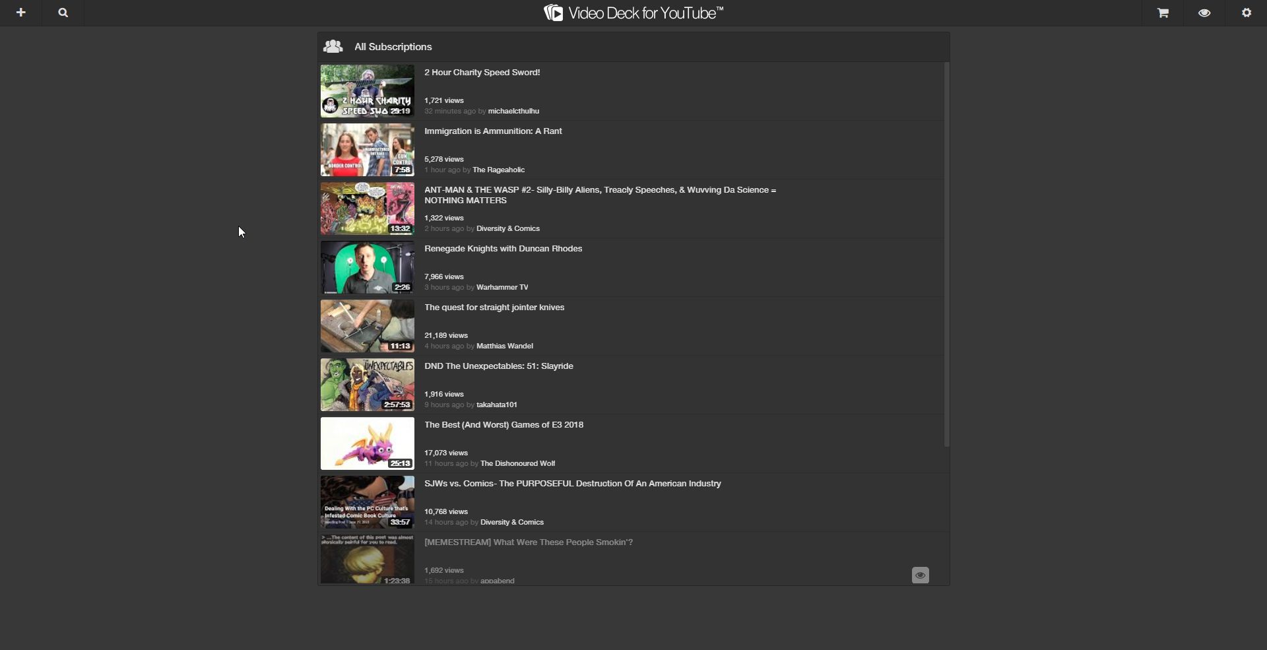Open thumbnail of SJWs vs. Comics video
Viewport: 1267px width, 650px height.
[368, 502]
